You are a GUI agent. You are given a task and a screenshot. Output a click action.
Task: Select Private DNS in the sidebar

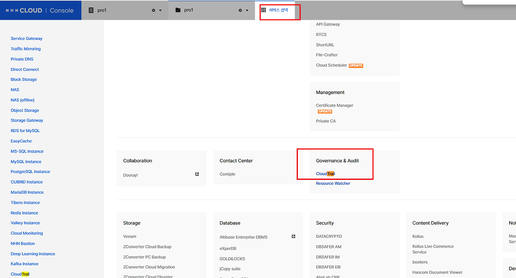pyautogui.click(x=22, y=59)
